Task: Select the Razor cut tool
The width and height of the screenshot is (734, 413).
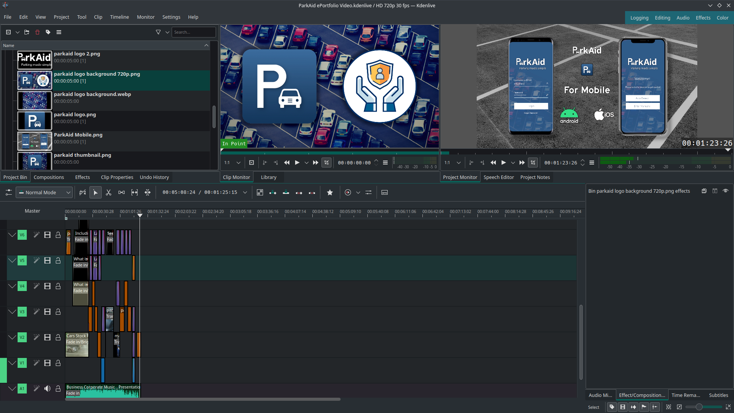Action: [x=109, y=192]
